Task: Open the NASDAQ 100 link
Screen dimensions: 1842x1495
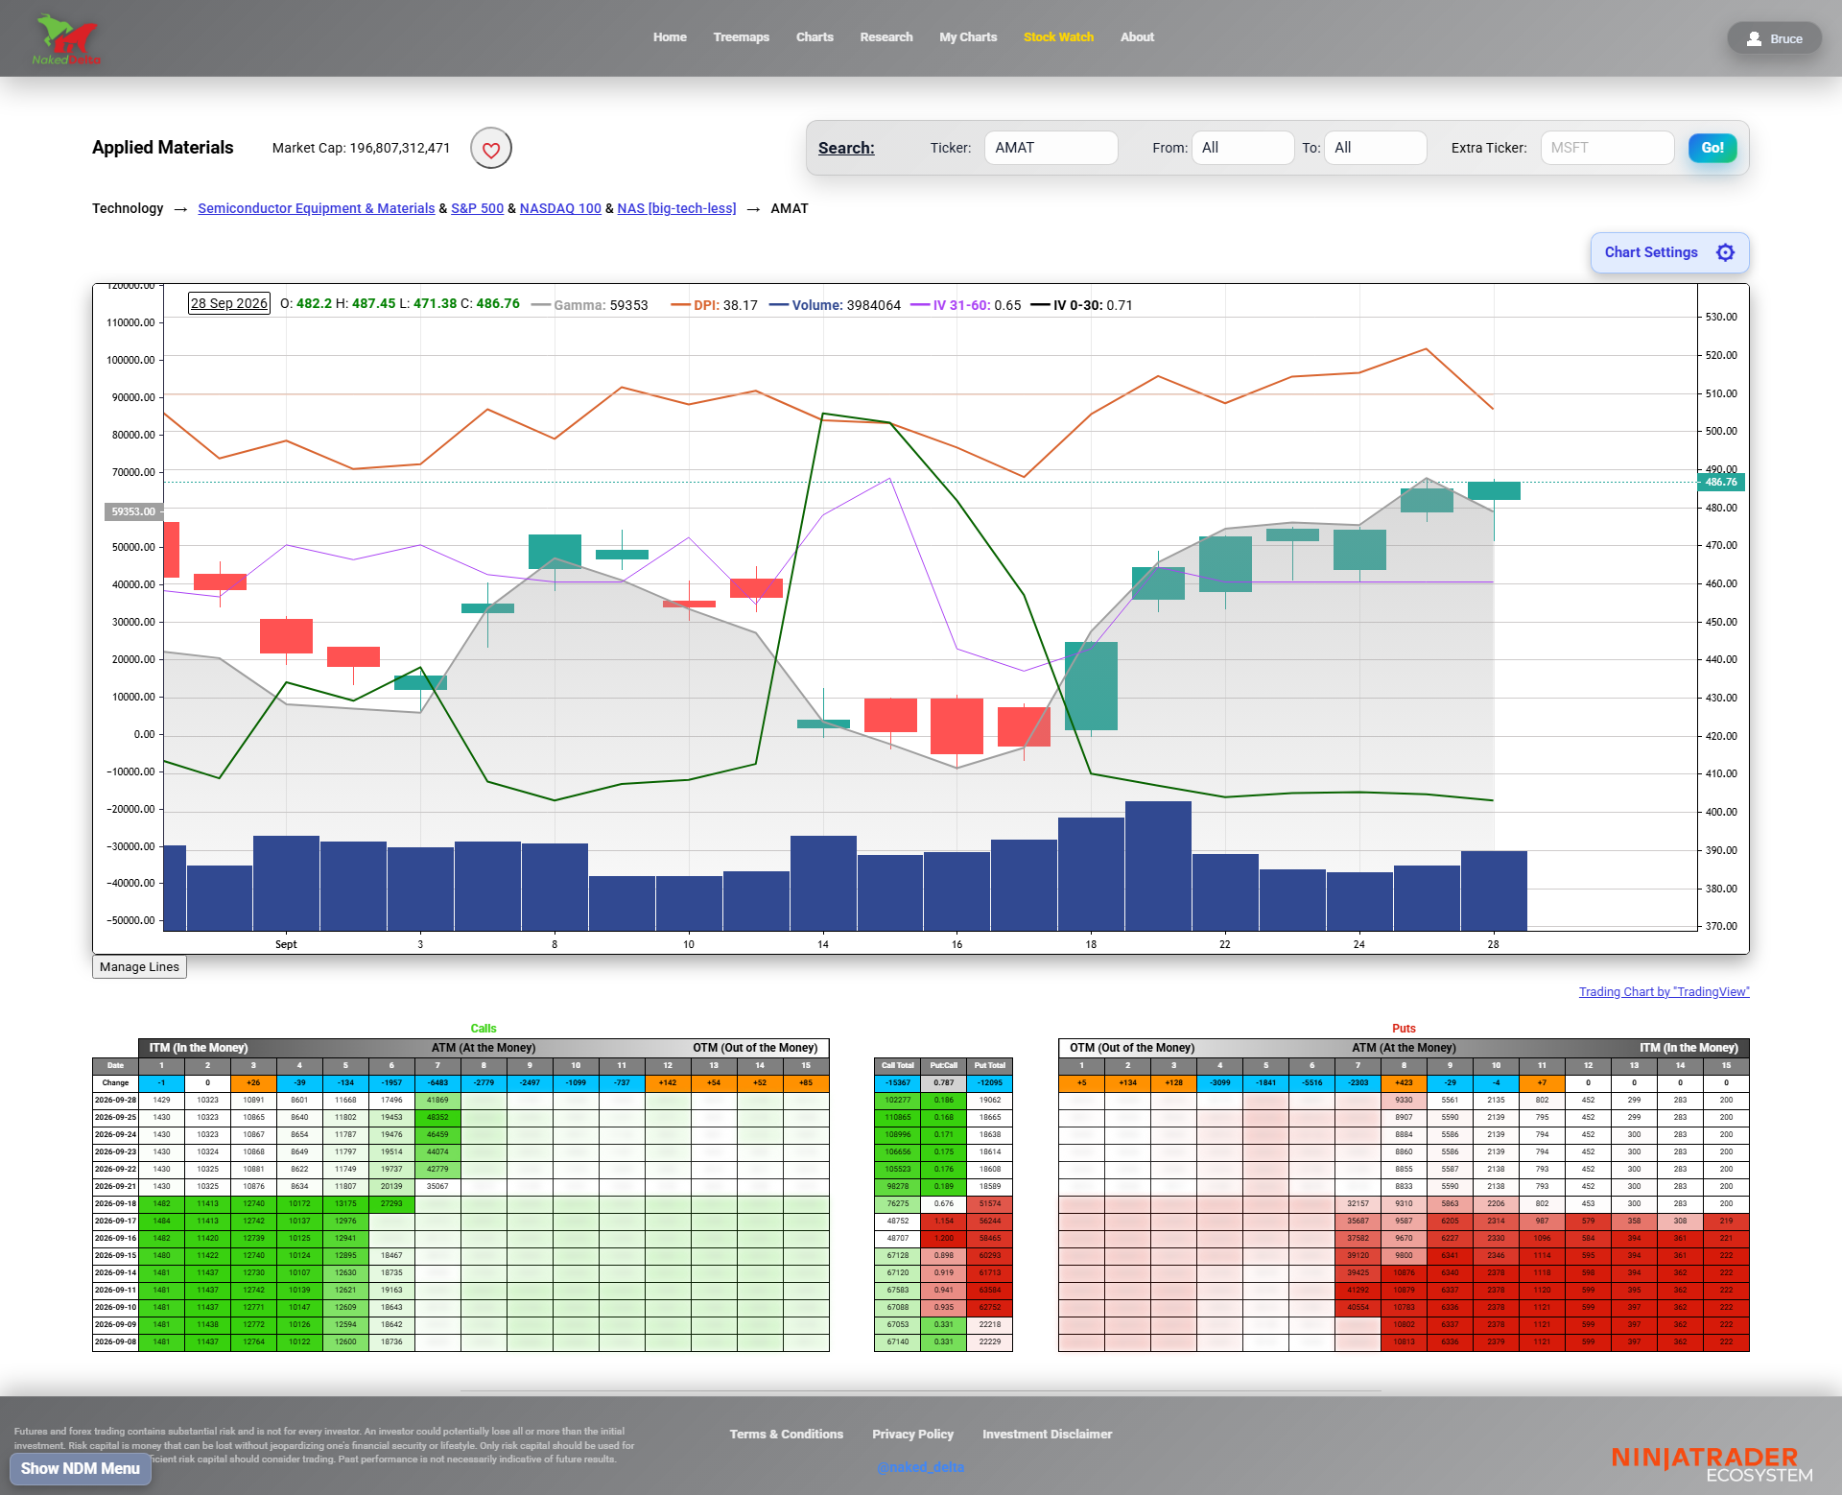Action: pyautogui.click(x=560, y=208)
